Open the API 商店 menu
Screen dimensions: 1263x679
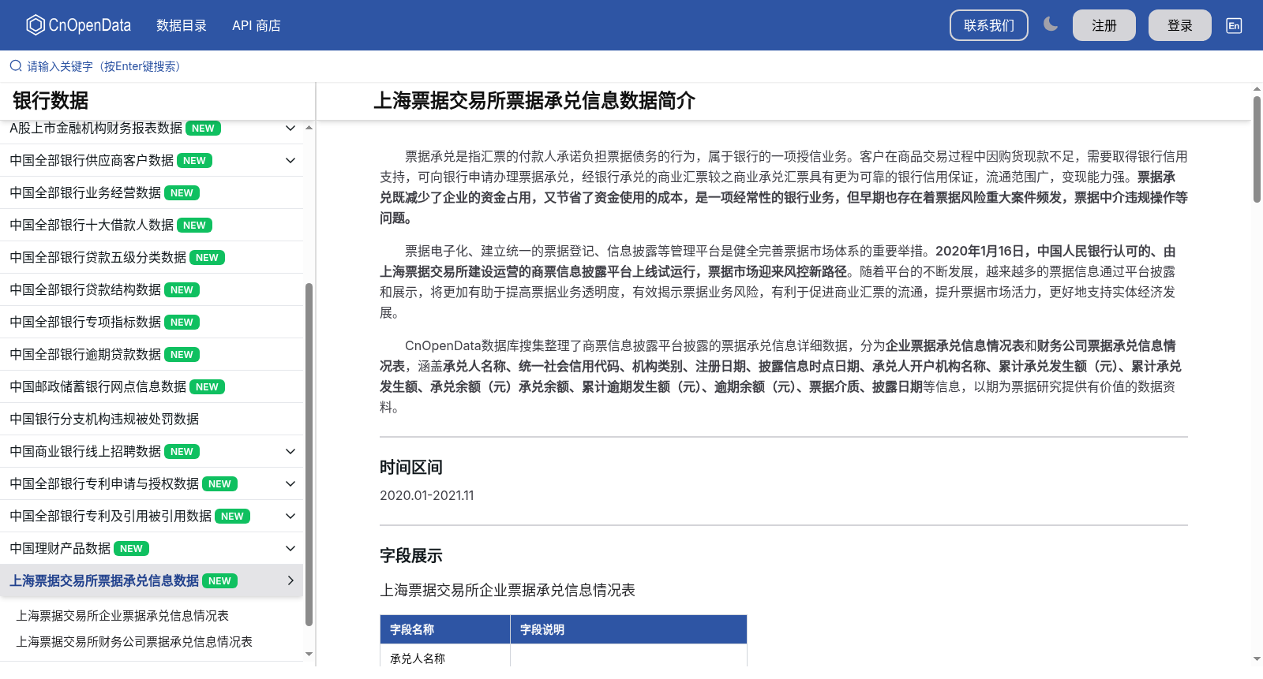(256, 25)
